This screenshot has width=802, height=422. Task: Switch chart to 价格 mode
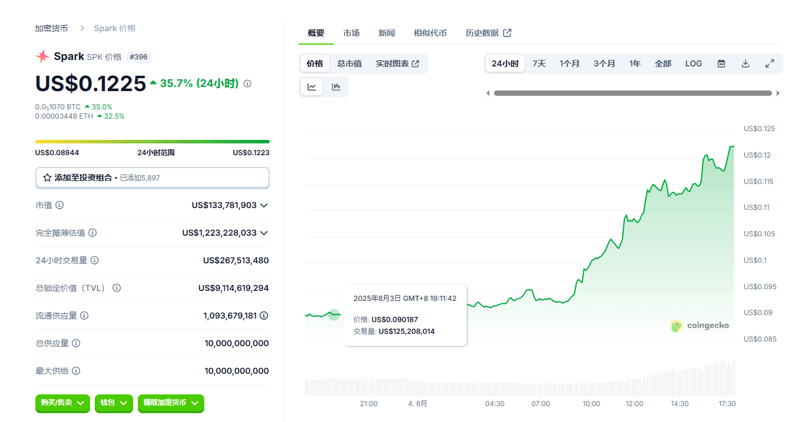pos(315,63)
